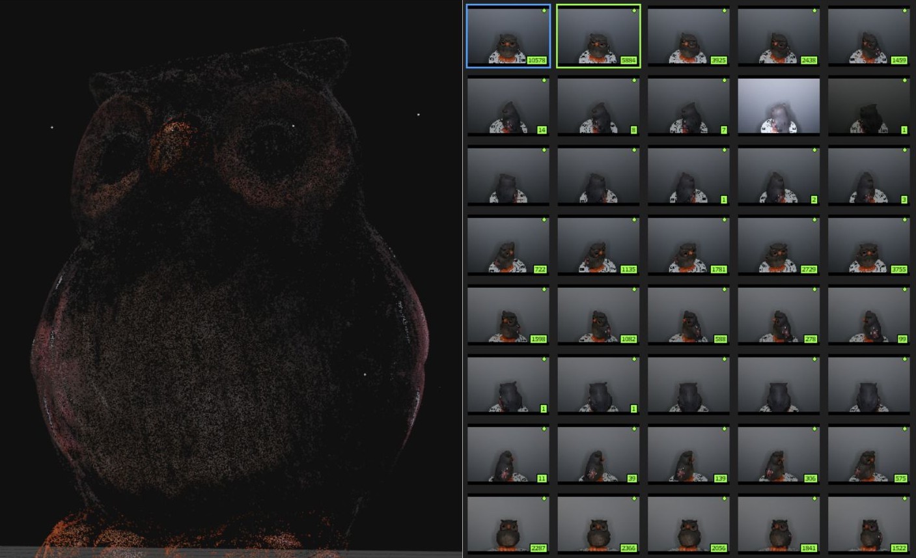The height and width of the screenshot is (558, 916).
Task: Click the overexposed bright thumbnail in the second row
Action: point(779,105)
